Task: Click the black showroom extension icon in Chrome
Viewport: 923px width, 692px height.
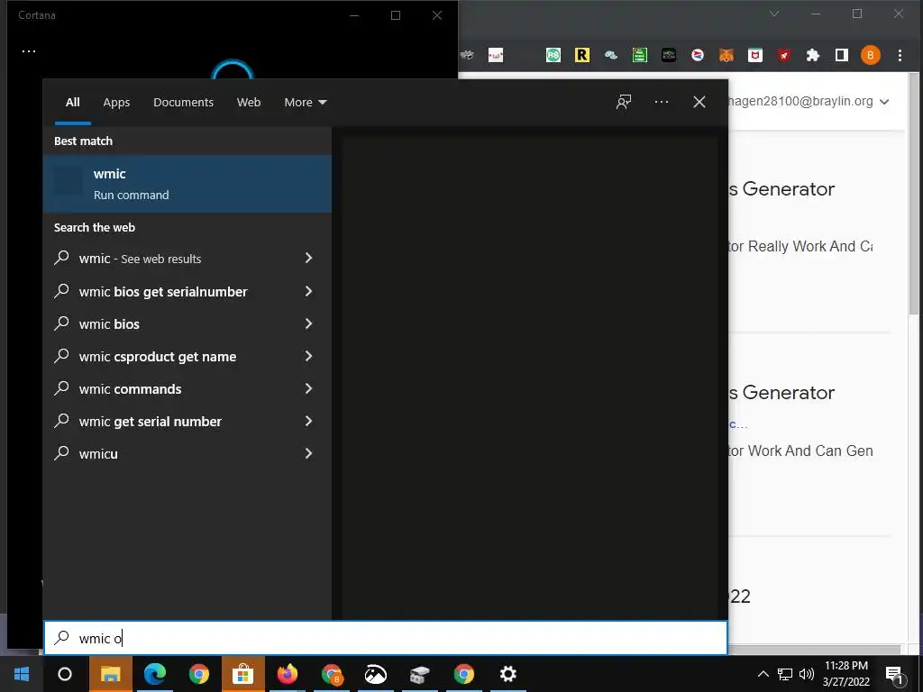Action: coord(669,55)
